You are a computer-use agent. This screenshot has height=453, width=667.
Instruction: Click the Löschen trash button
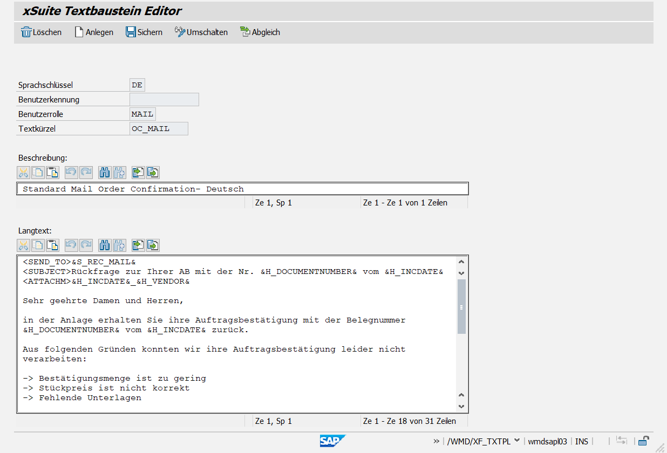click(41, 32)
